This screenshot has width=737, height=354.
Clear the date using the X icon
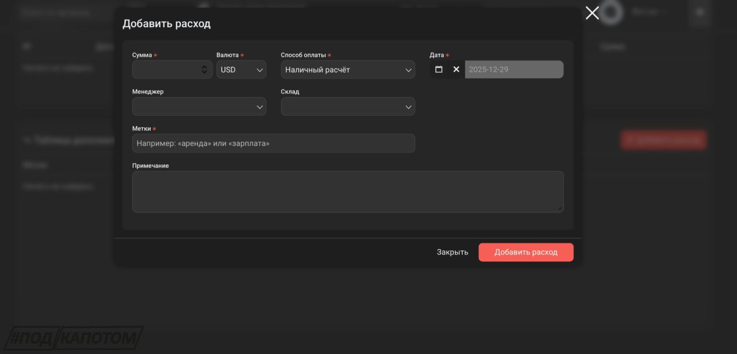[x=456, y=70]
